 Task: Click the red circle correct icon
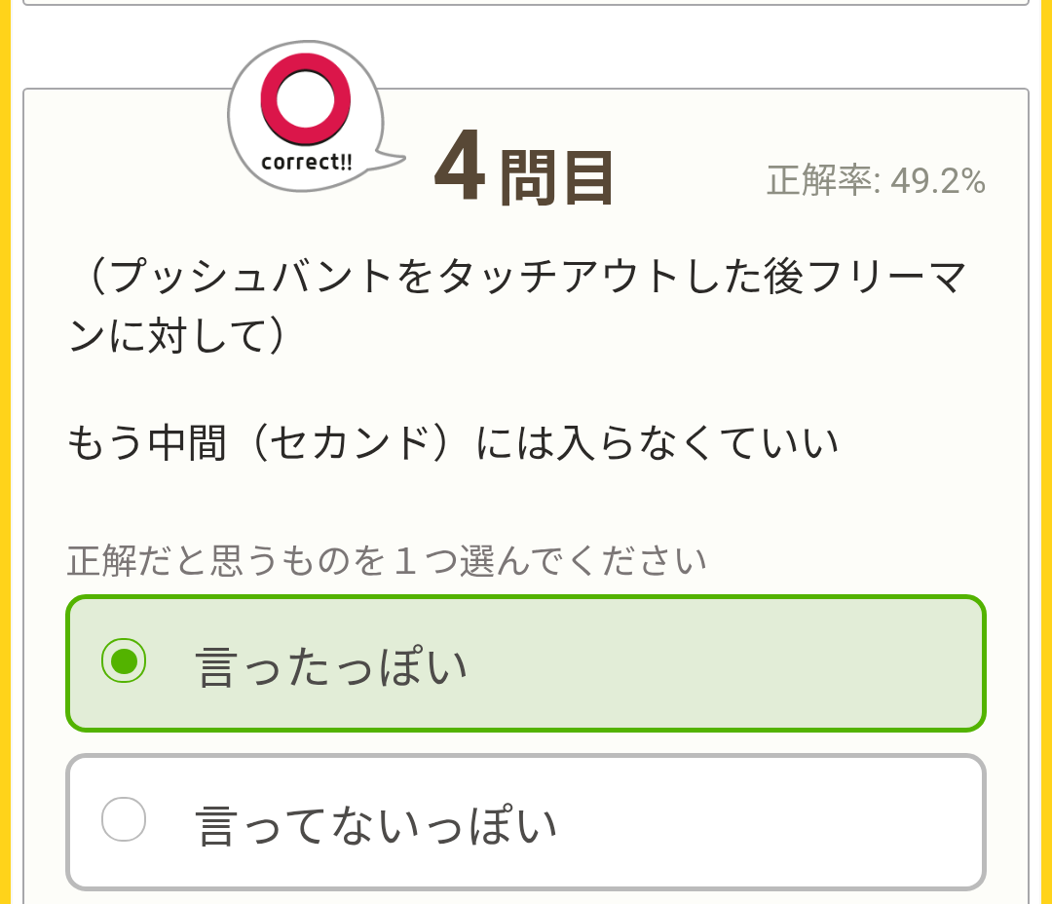[x=305, y=97]
